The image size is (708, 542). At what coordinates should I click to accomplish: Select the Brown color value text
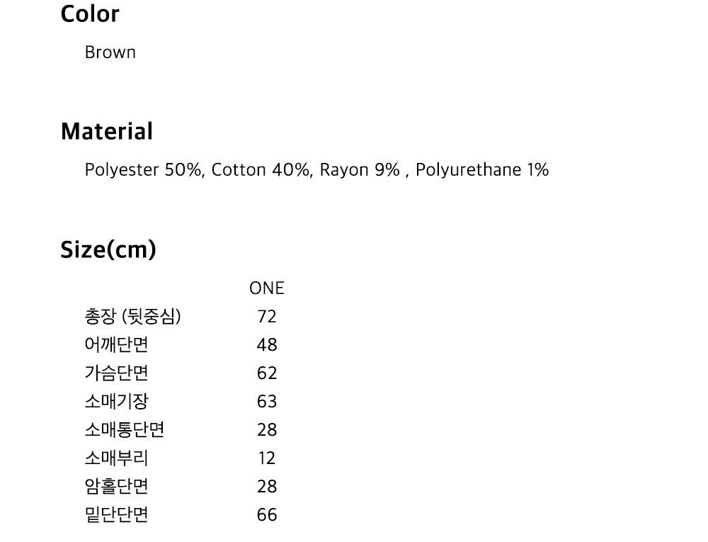tap(110, 52)
